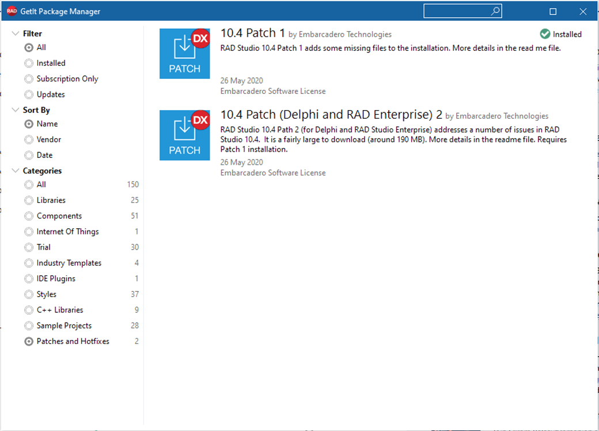599x431 pixels.
Task: Click 26 May 2020 date under Patch 1
Action: [241, 81]
